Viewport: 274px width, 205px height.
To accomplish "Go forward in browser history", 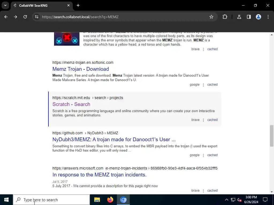I will 16,17.
